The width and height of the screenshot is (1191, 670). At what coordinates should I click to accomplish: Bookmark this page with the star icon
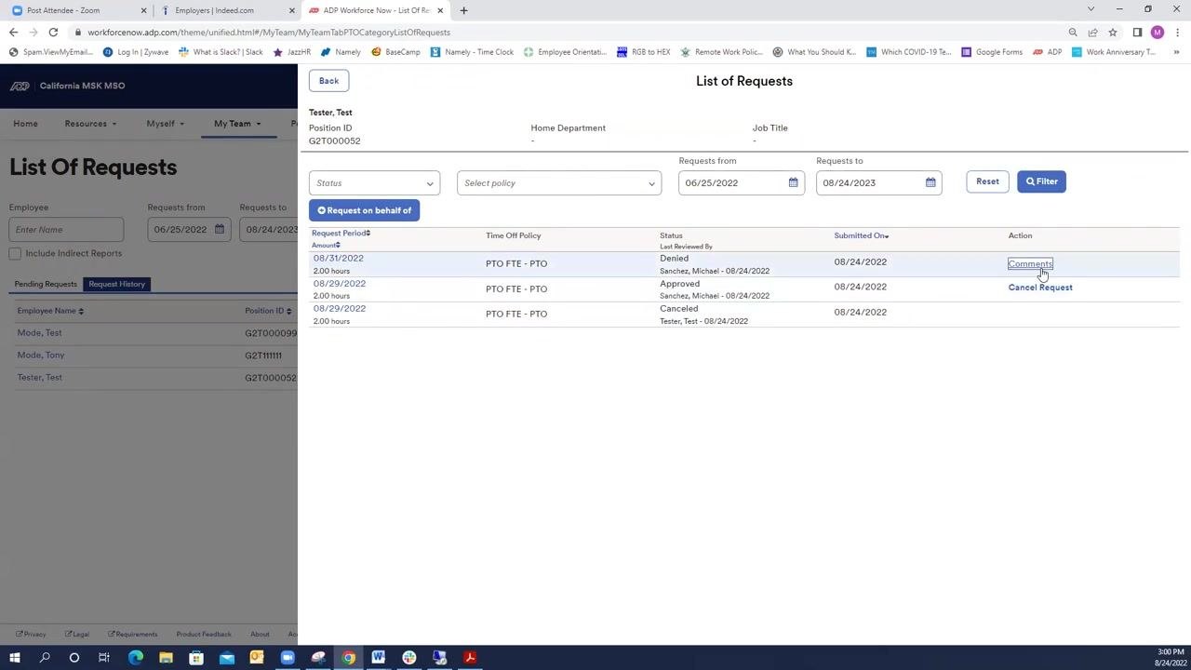1113,33
